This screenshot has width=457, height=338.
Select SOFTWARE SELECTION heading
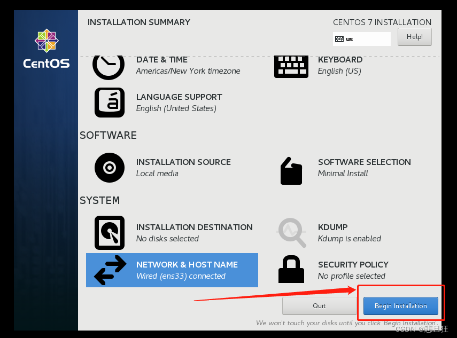[365, 162]
